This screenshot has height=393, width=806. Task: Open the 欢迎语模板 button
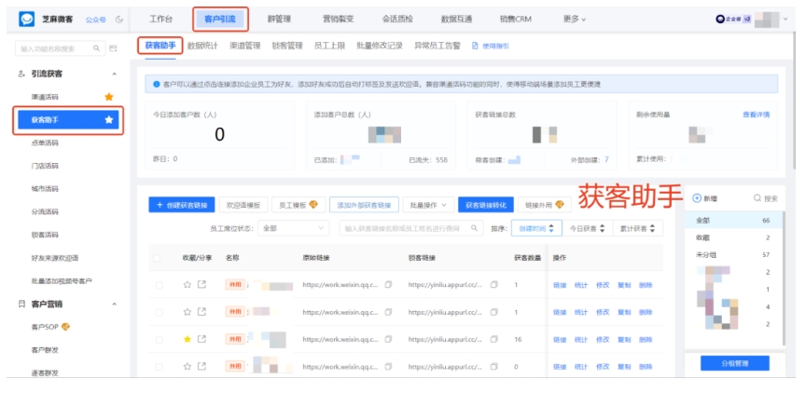[x=243, y=205]
